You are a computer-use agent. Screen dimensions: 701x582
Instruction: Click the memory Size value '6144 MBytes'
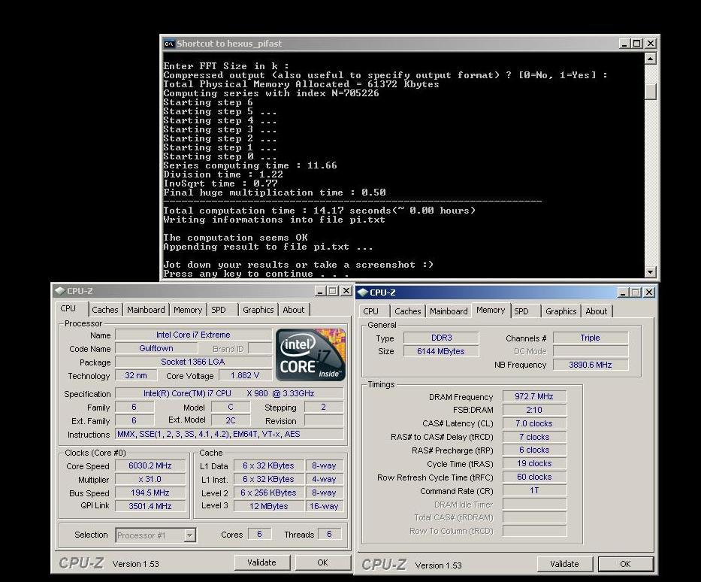(441, 351)
